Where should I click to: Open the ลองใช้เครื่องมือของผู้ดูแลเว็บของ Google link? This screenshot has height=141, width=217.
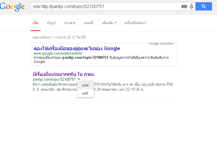pyautogui.click(x=77, y=48)
